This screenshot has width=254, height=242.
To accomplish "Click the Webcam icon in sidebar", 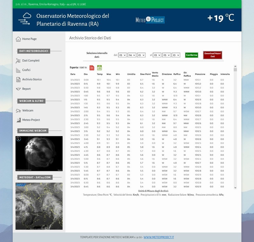I will pyautogui.click(x=18, y=111).
